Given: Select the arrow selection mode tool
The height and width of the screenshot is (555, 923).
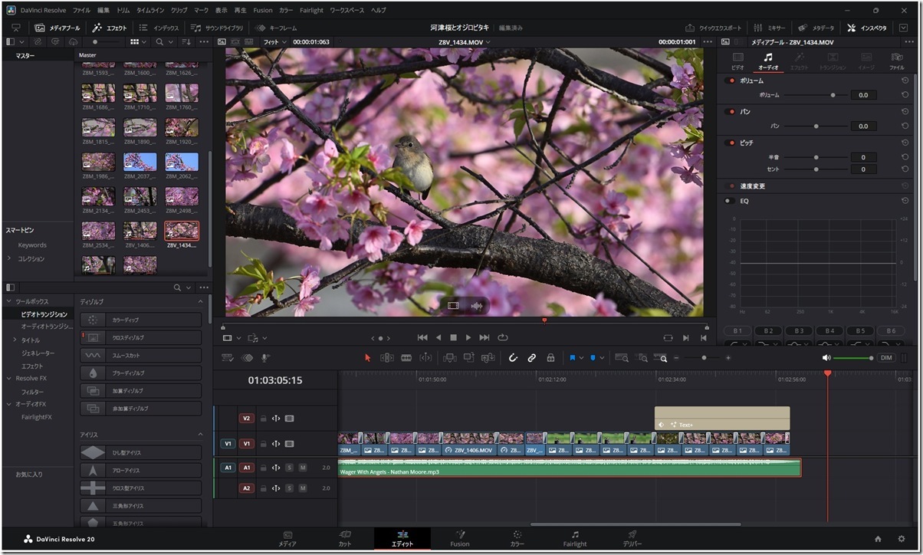Looking at the screenshot, I should [x=367, y=358].
